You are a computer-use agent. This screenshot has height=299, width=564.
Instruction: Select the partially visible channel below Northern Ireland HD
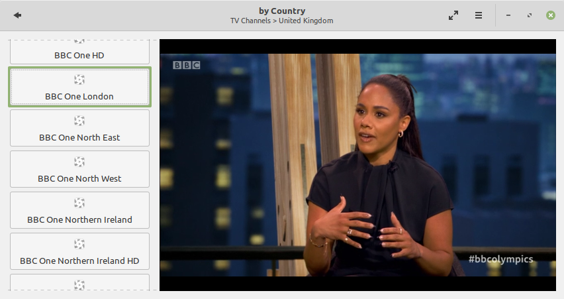pos(79,282)
